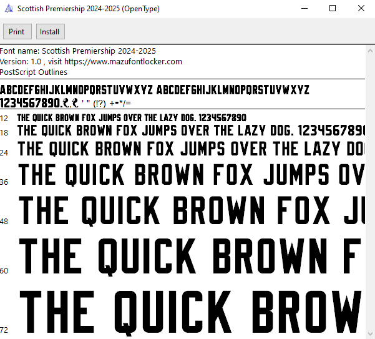This screenshot has width=375, height=339.
Task: Click the size label 12
Action: pyautogui.click(x=4, y=119)
